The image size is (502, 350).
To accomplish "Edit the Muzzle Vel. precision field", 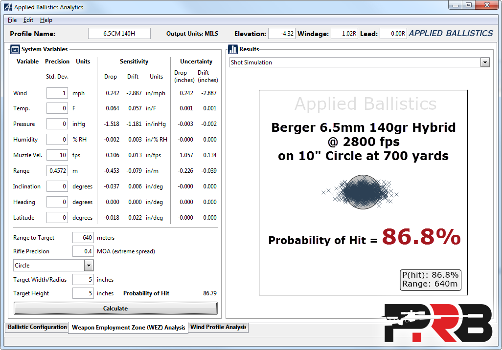I will point(57,155).
